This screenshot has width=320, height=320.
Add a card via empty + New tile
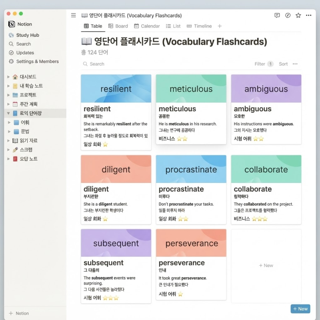tap(266, 266)
